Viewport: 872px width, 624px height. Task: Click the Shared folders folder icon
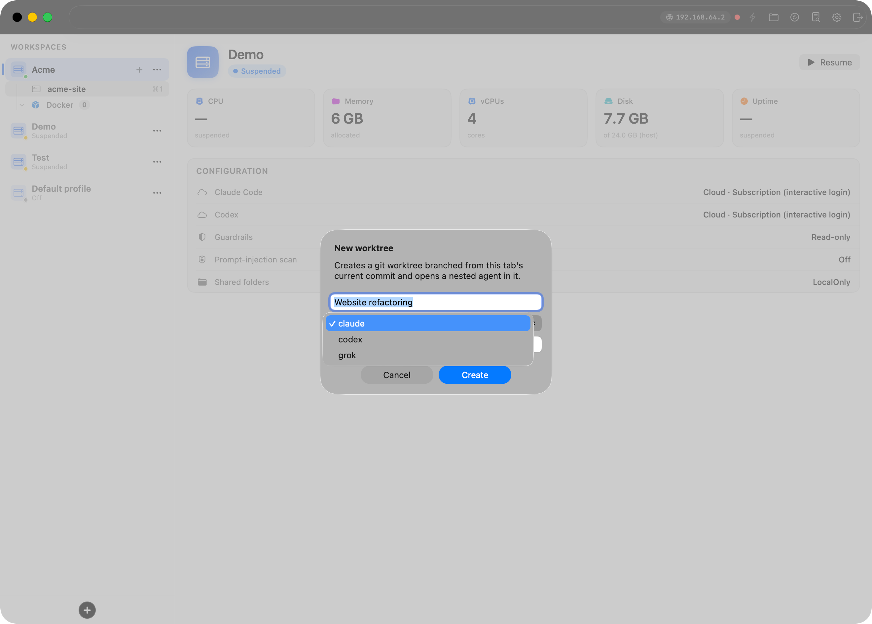(x=202, y=282)
